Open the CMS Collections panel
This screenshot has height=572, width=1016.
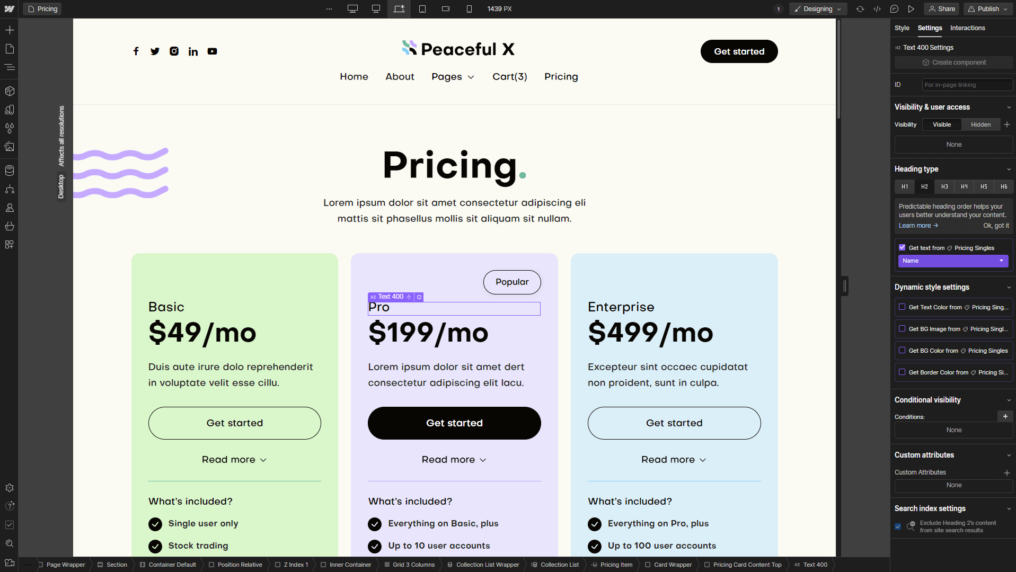point(10,171)
